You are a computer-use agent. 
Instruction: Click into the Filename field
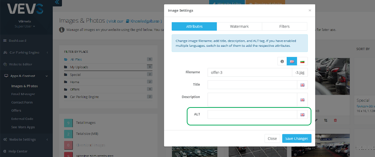(x=250, y=72)
